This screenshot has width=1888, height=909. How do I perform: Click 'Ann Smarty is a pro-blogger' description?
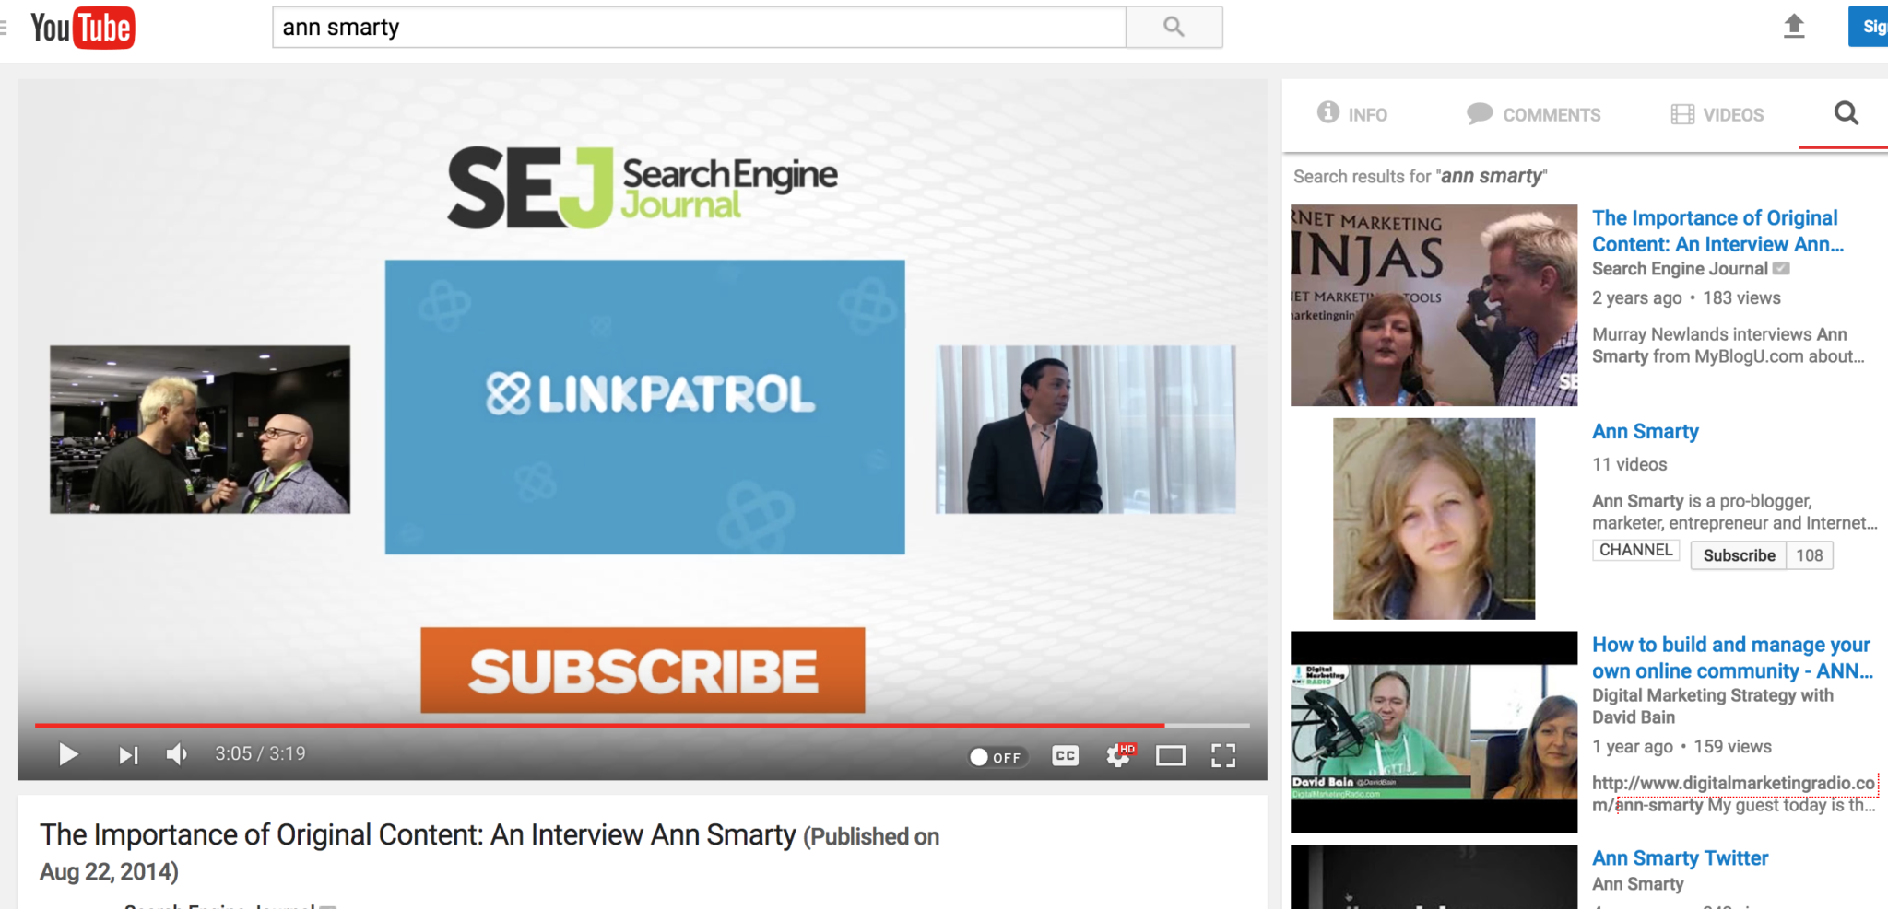tap(1734, 512)
